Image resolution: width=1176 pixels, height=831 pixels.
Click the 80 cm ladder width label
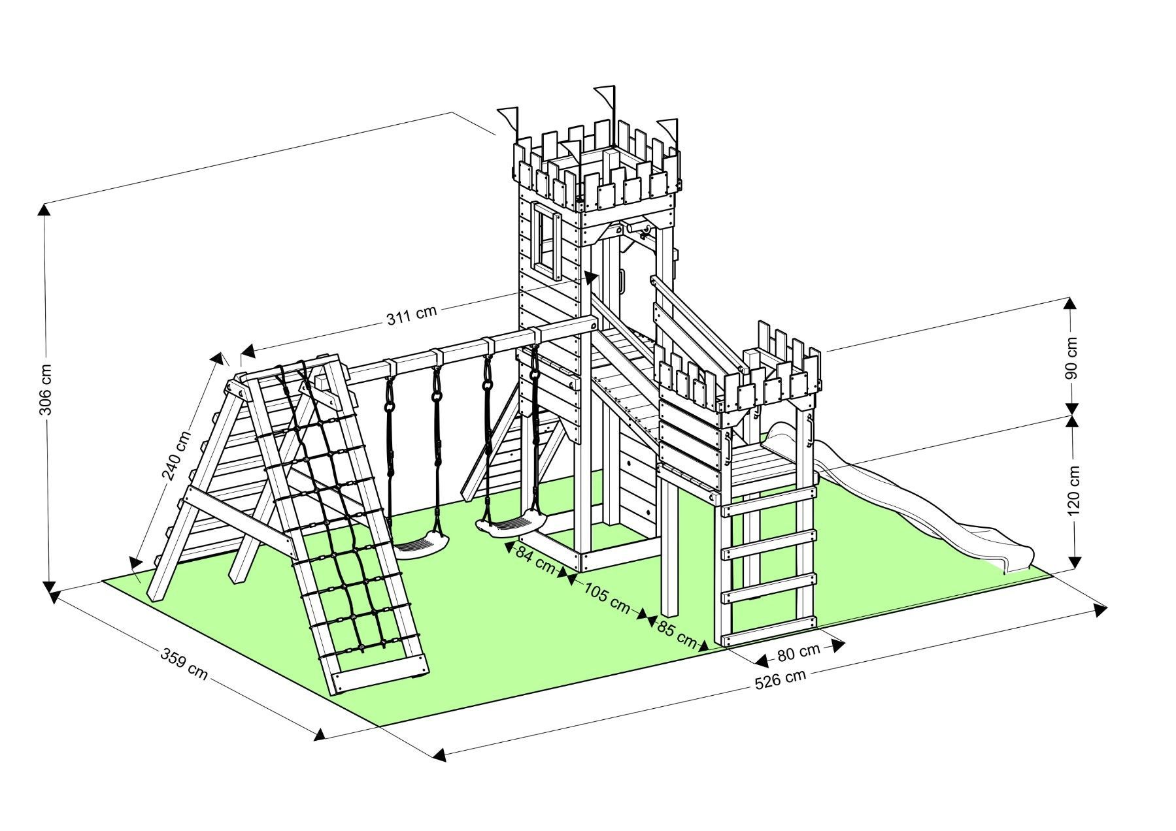pyautogui.click(x=798, y=651)
